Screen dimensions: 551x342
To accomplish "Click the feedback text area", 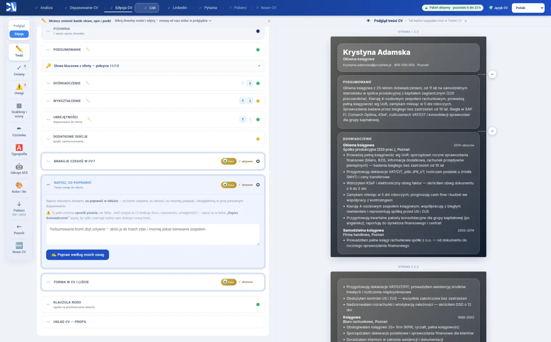I will (153, 234).
